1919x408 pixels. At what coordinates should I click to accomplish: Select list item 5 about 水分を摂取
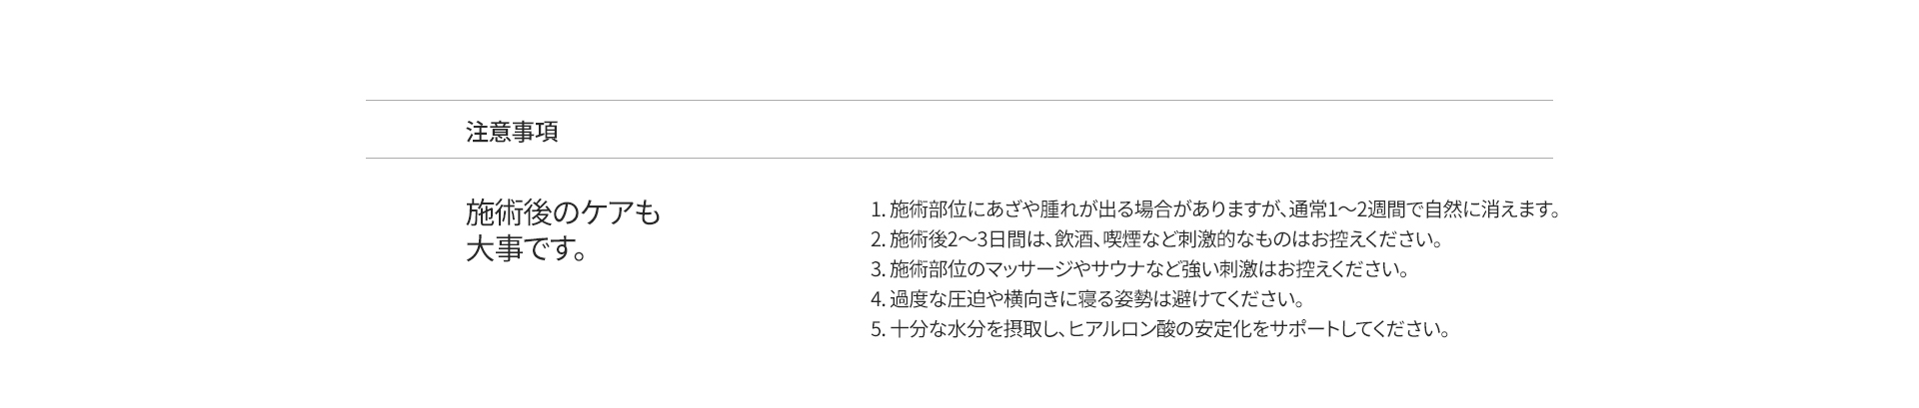[x=1160, y=329]
